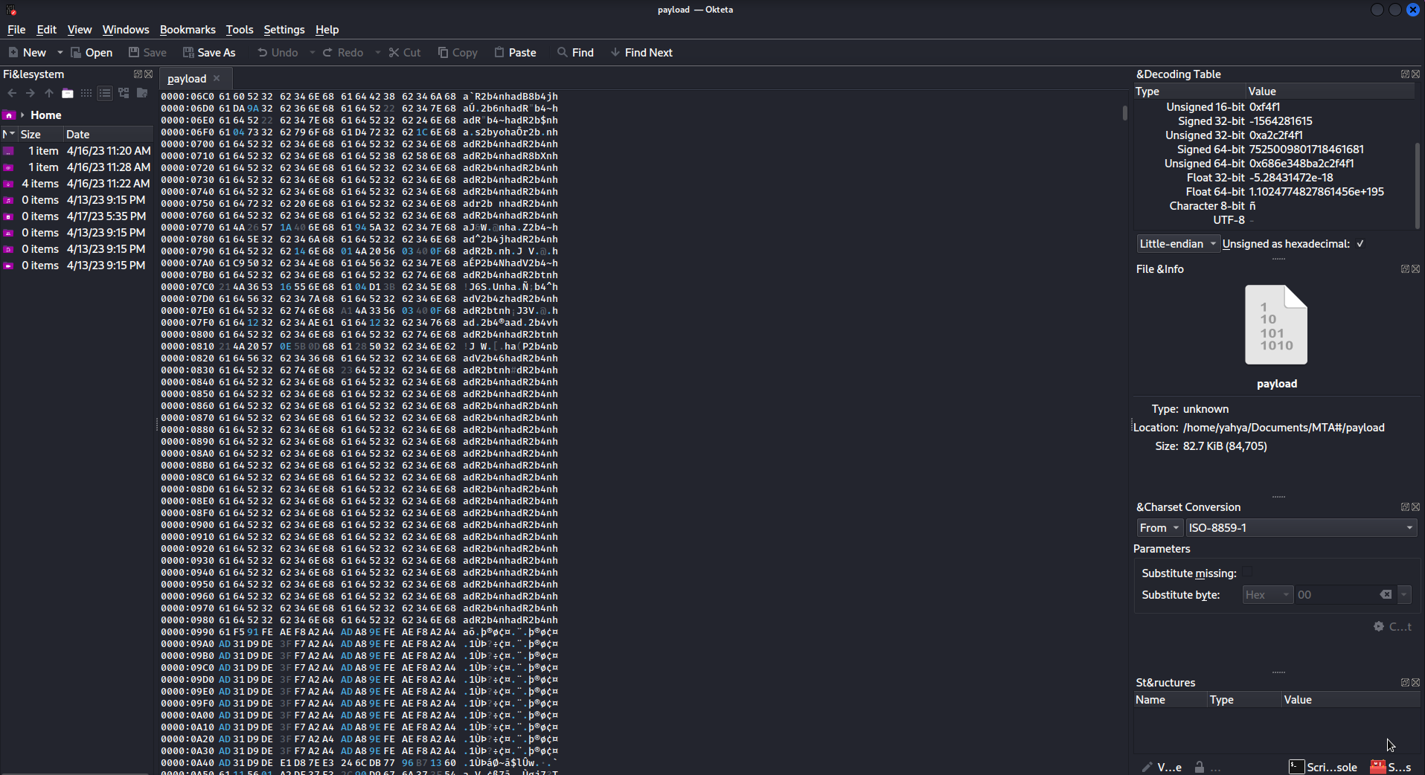Click the Undo toolbar button
The width and height of the screenshot is (1425, 775).
pyautogui.click(x=278, y=53)
